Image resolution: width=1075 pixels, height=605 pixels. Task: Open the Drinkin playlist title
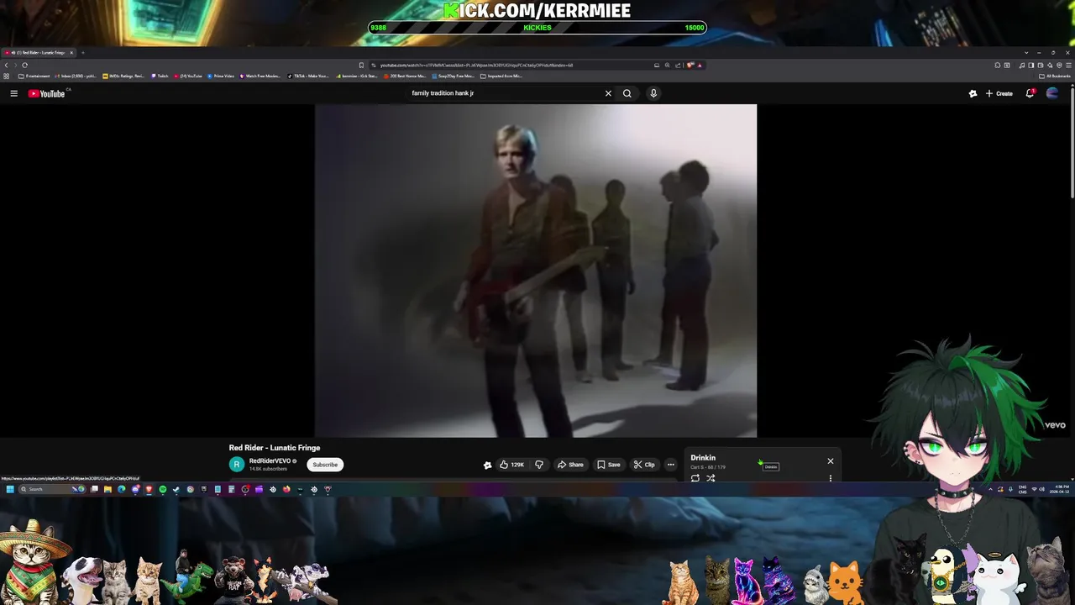703,458
